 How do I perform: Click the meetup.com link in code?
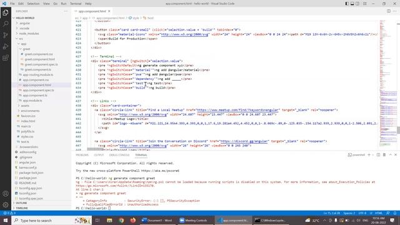tap(237, 110)
